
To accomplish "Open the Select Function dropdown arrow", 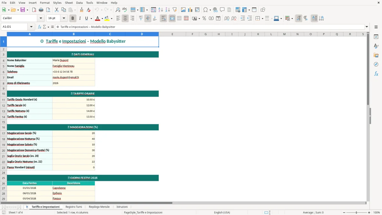I will 48,27.
